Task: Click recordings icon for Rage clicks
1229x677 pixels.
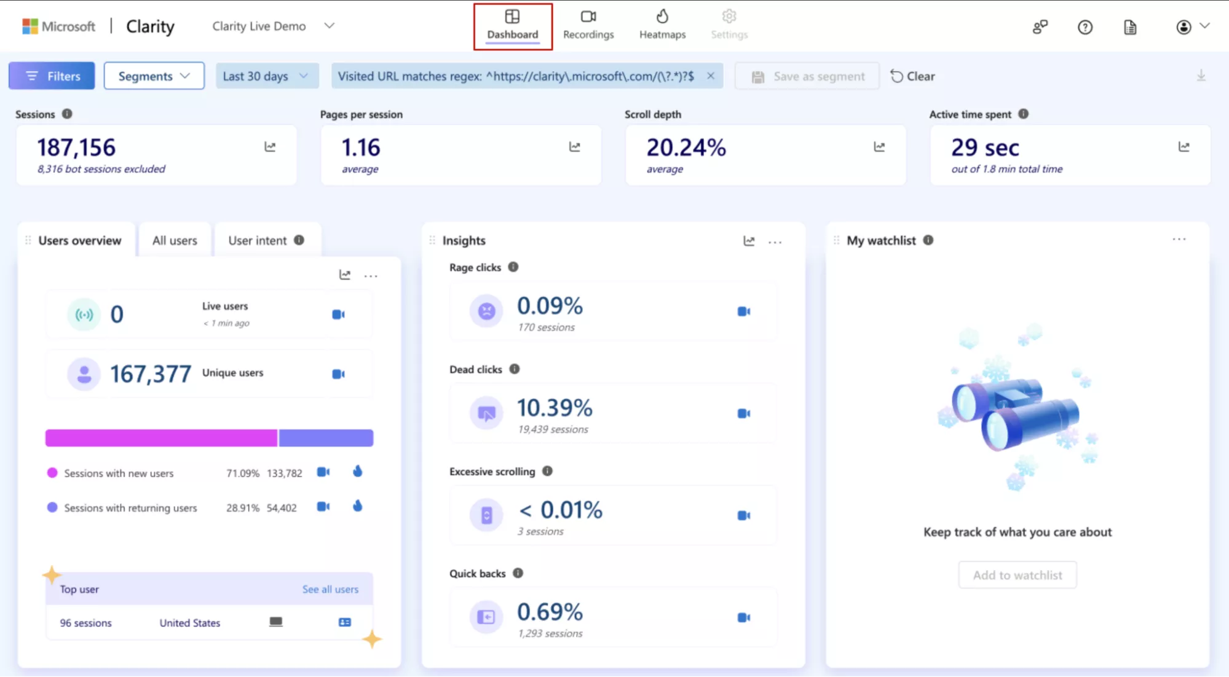Action: tap(743, 311)
